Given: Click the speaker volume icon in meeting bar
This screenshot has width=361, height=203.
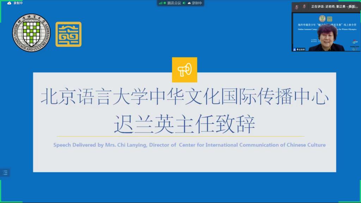Looking at the screenshot, I should tap(184, 3).
